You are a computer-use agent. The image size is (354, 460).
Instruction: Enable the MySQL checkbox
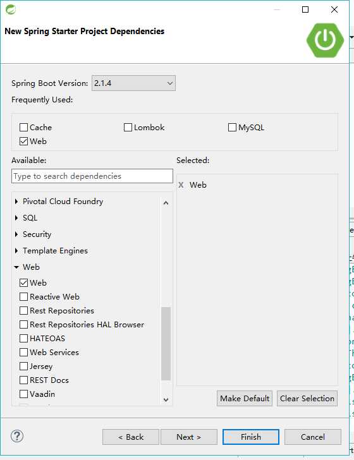pyautogui.click(x=232, y=128)
